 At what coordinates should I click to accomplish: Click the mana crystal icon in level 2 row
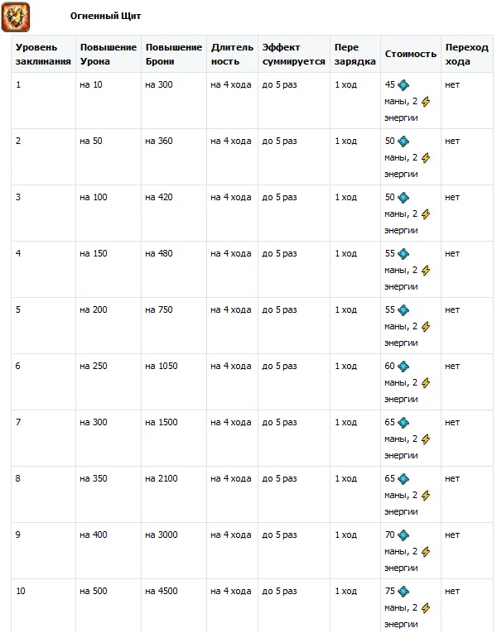403,141
